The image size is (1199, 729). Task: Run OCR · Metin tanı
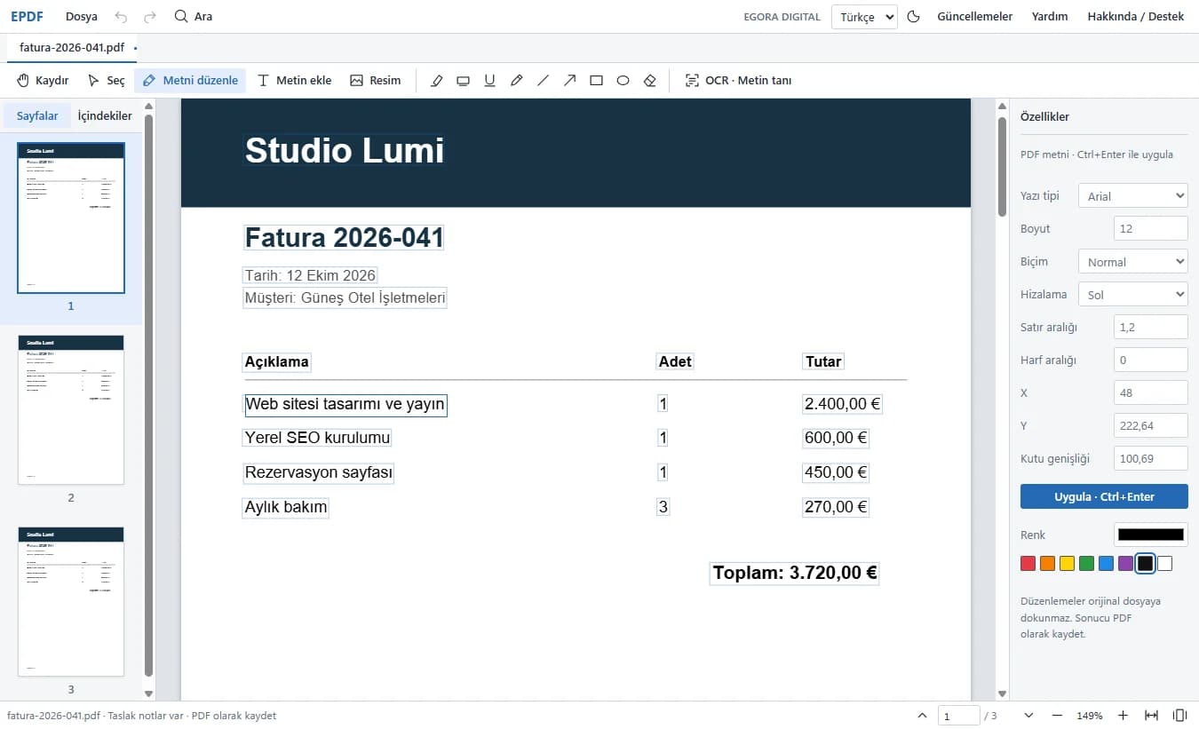[x=738, y=81]
